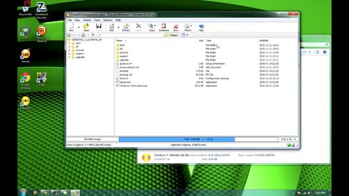Open the view mode dropdown arrow
349x196 pixels.
tap(187, 35)
